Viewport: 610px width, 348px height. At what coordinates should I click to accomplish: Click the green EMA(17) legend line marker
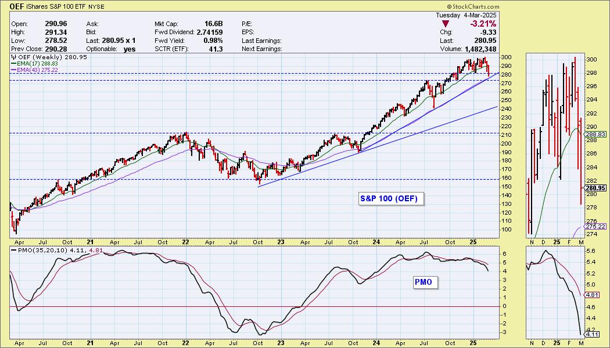pyautogui.click(x=13, y=63)
